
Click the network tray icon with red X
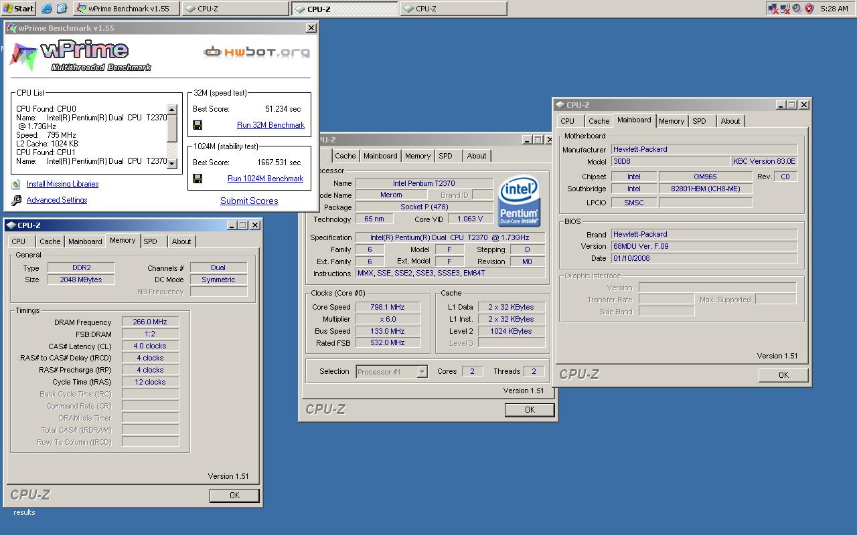click(x=774, y=9)
